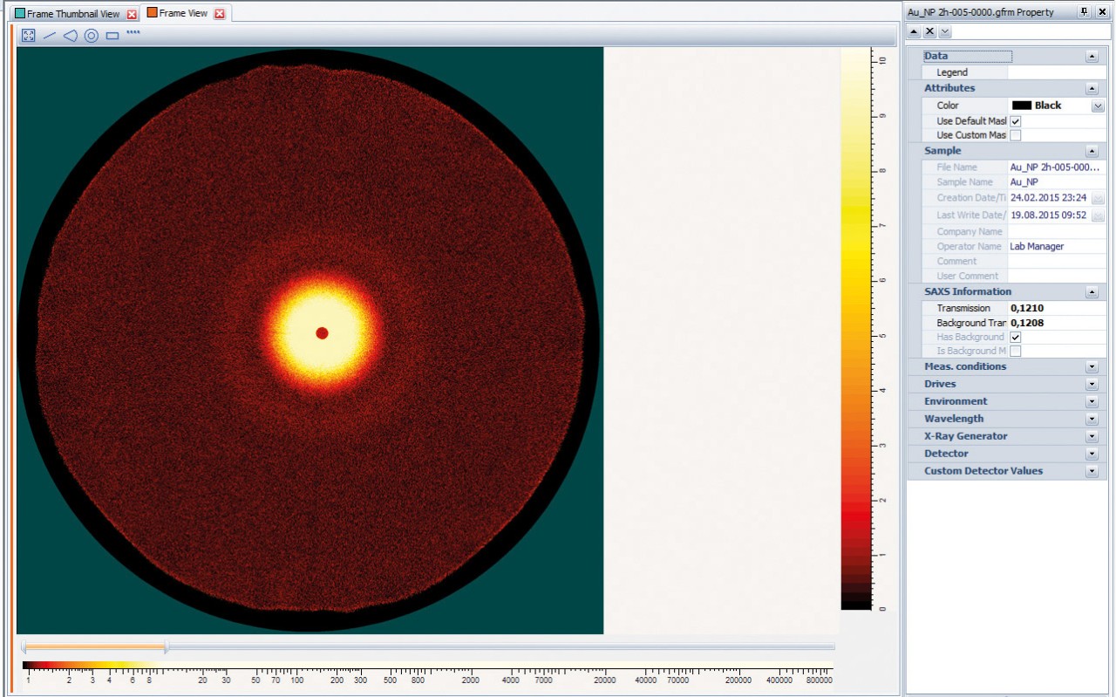
Task: Enable the Use Custom Mask checkbox
Action: pyautogui.click(x=1015, y=135)
